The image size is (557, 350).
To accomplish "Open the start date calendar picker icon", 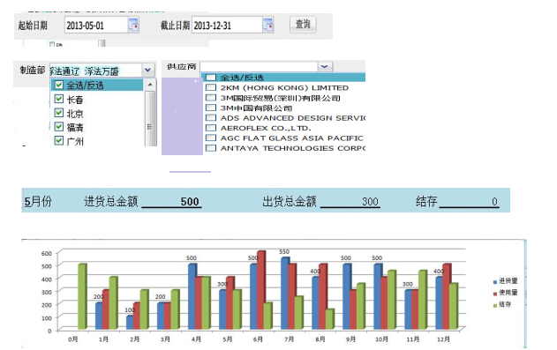I will tap(133, 26).
